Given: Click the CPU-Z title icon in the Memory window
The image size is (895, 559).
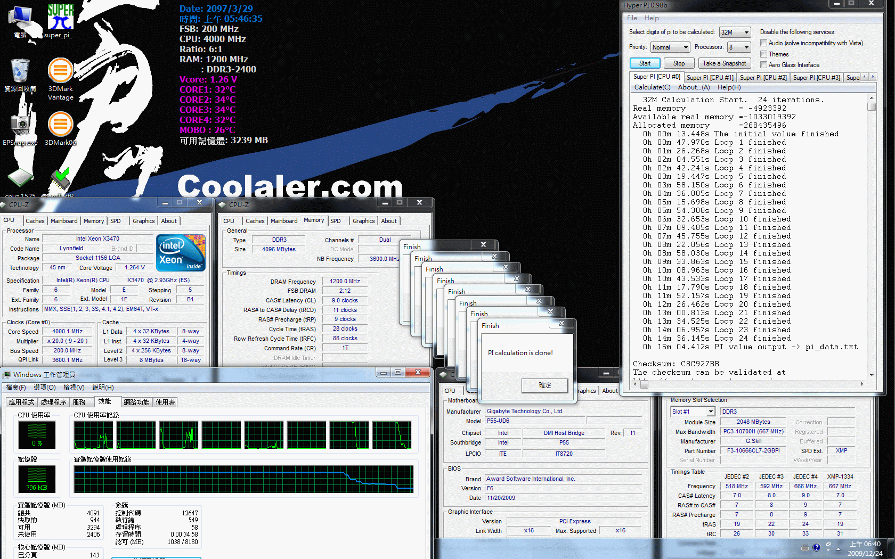Looking at the screenshot, I should [x=223, y=204].
